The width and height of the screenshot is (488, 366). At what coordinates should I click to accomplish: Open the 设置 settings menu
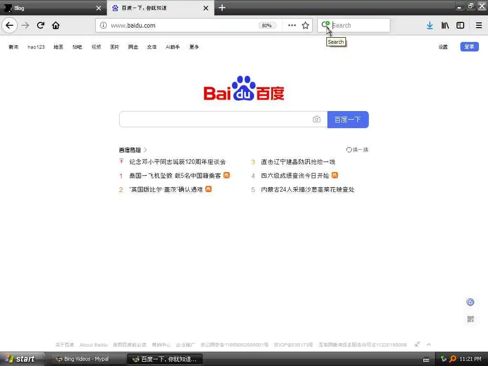[x=443, y=47]
